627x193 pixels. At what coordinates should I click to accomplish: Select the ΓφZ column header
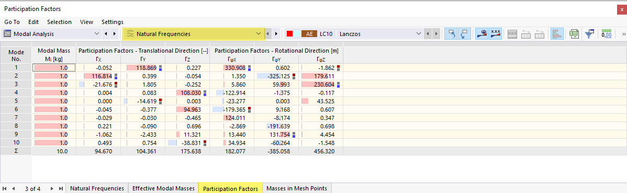point(321,59)
